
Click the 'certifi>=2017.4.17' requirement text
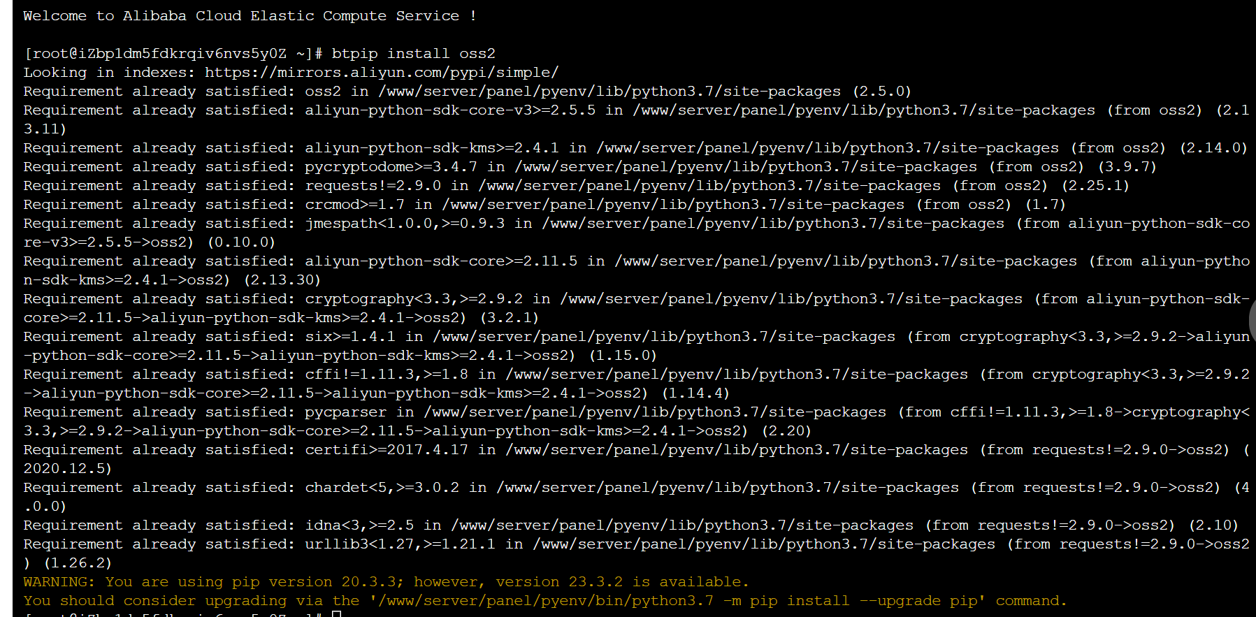(x=387, y=450)
